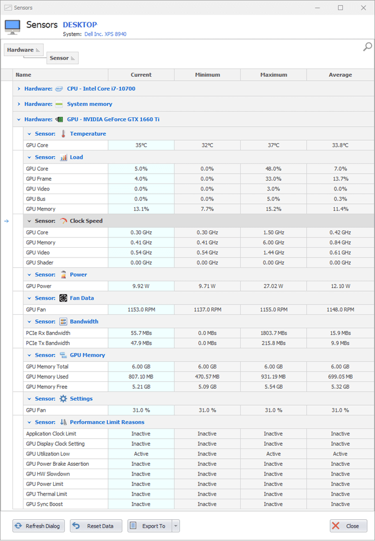Select the GPU Memory Total row
Viewport: 375px width, 541px height.
(x=199, y=366)
